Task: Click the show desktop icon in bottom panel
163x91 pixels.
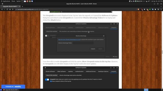Action: pos(1,90)
